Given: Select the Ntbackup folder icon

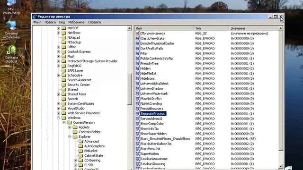Looking at the screenshot, I should click(x=64, y=42).
